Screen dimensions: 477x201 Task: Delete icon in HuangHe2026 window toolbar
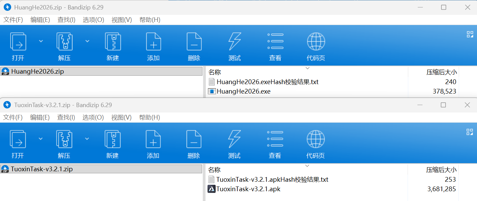point(194,42)
